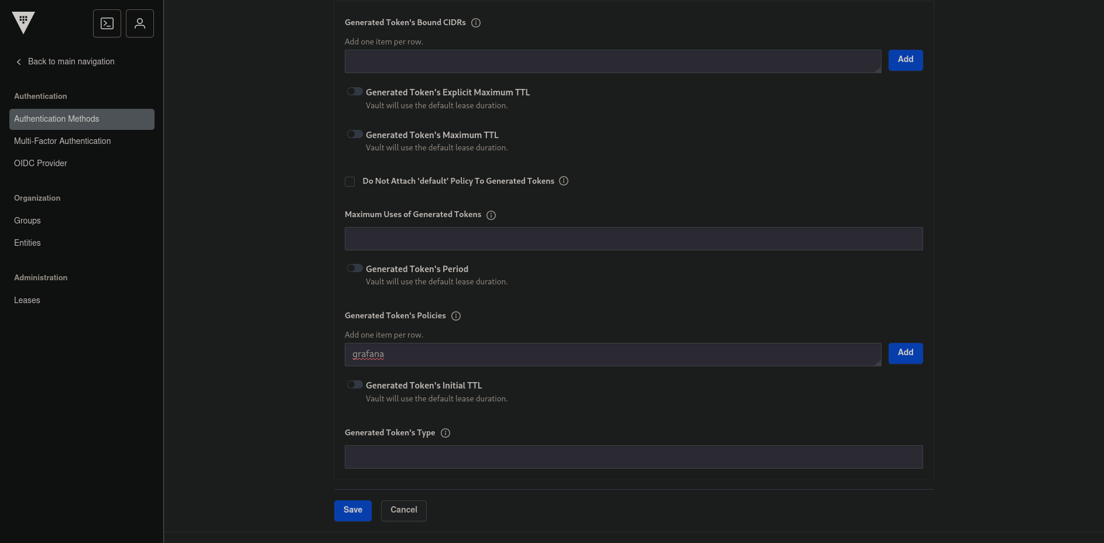Click the Maximum Uses of Generated Tokens field

click(633, 239)
